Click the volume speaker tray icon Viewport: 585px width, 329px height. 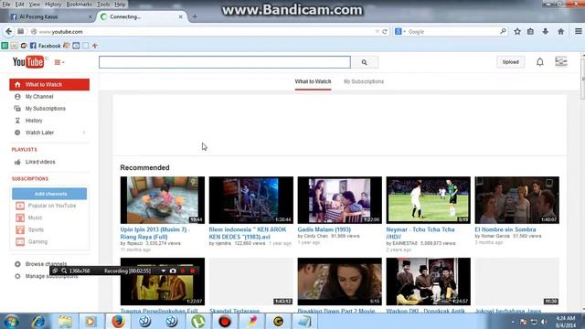(544, 322)
